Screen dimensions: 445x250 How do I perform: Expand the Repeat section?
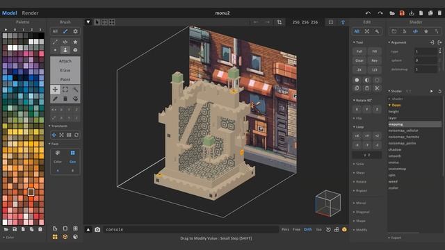359,191
